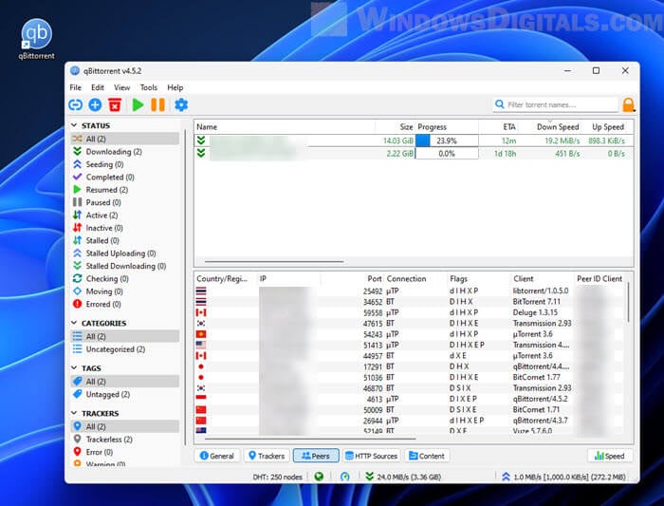Image resolution: width=664 pixels, height=506 pixels.
Task: Click DHT: 250 nodes status text
Action: [x=277, y=477]
